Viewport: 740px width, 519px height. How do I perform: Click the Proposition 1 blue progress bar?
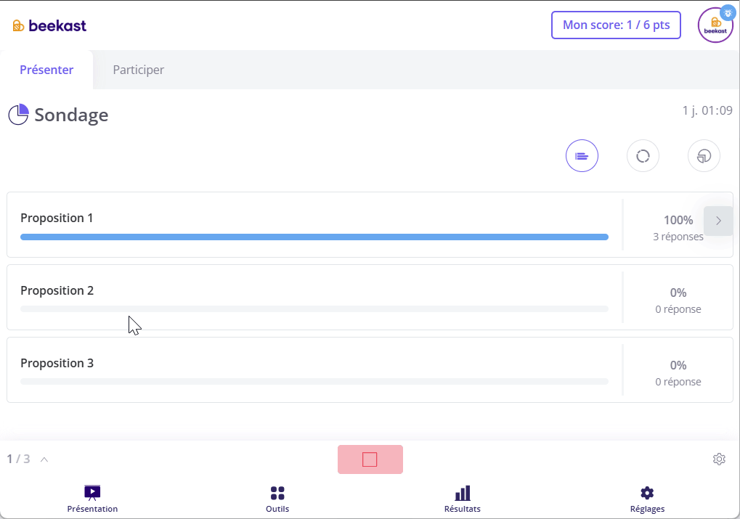(314, 237)
